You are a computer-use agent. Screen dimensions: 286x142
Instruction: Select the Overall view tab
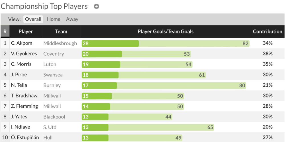point(33,19)
